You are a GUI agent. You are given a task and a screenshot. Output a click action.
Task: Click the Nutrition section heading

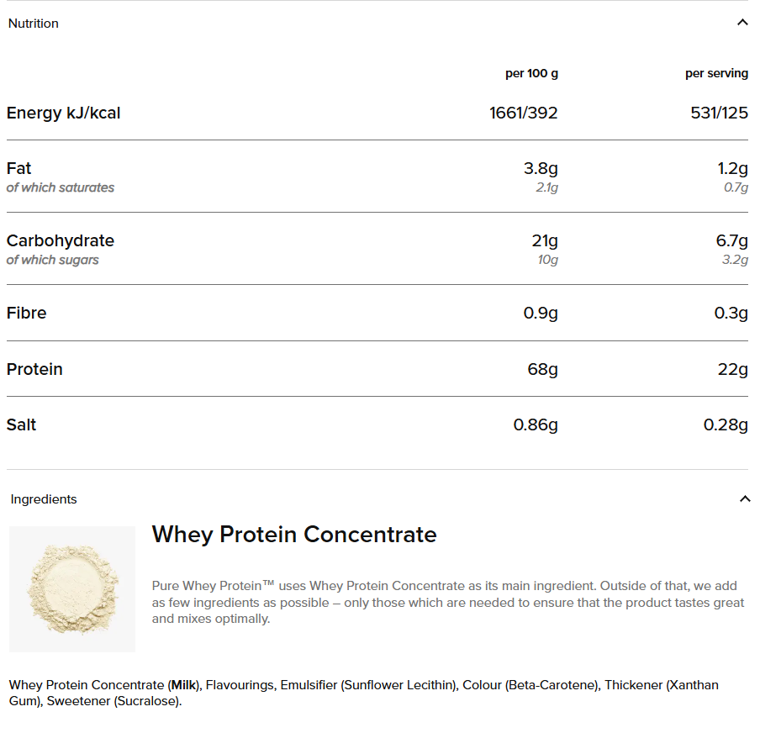[x=34, y=24]
